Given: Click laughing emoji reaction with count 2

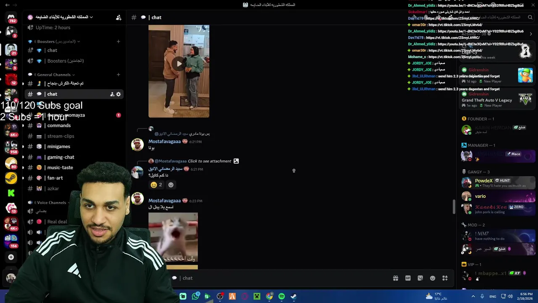Looking at the screenshot, I should [x=156, y=185].
